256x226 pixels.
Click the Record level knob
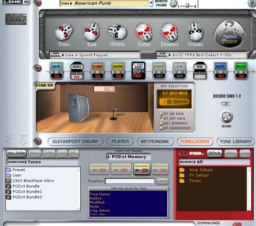pos(227,117)
